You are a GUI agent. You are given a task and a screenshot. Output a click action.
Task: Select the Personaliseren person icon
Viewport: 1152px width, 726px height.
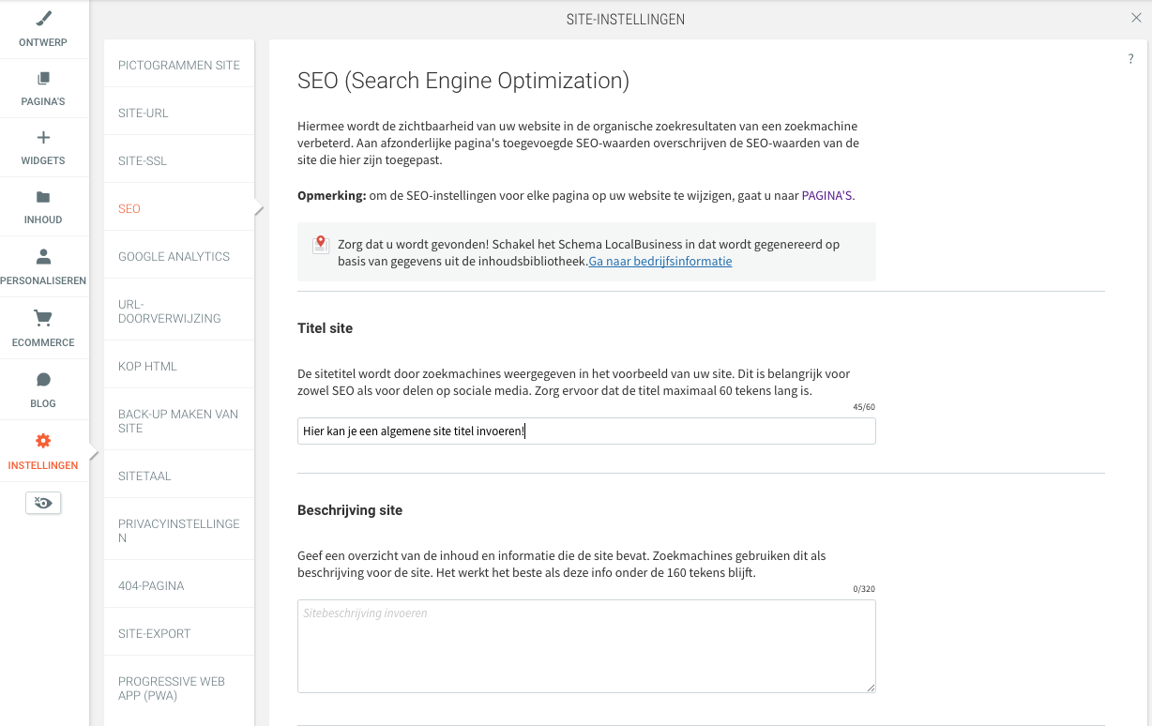[43, 257]
